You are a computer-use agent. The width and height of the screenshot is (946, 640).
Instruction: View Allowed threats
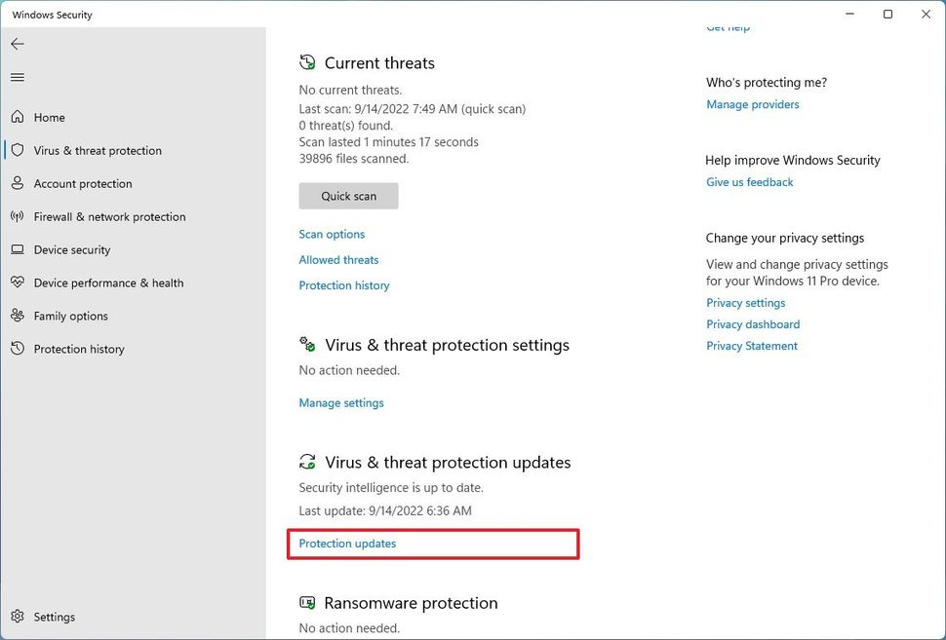pos(338,260)
